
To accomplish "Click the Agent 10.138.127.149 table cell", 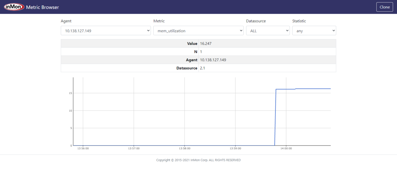I will point(267,60).
